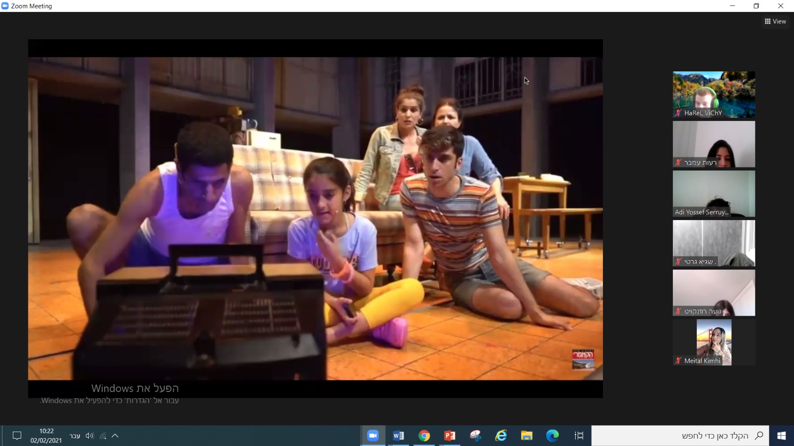
Task: Open the Wi-Fi network icon
Action: pyautogui.click(x=103, y=436)
